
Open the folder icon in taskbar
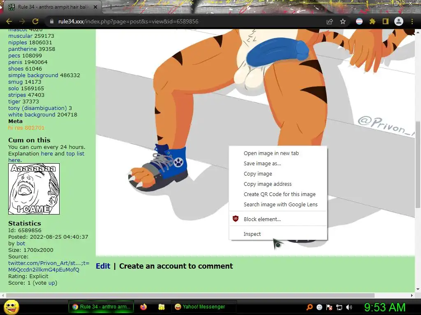coord(161,307)
